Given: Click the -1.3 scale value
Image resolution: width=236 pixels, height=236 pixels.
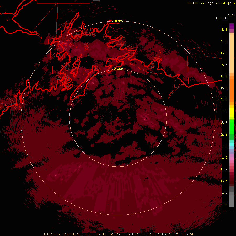Looking at the screenshot, I should 223,193.
